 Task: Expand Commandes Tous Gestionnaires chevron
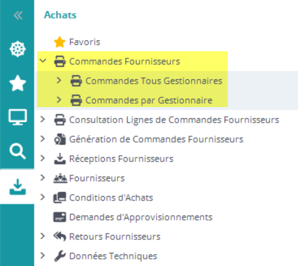[x=59, y=80]
